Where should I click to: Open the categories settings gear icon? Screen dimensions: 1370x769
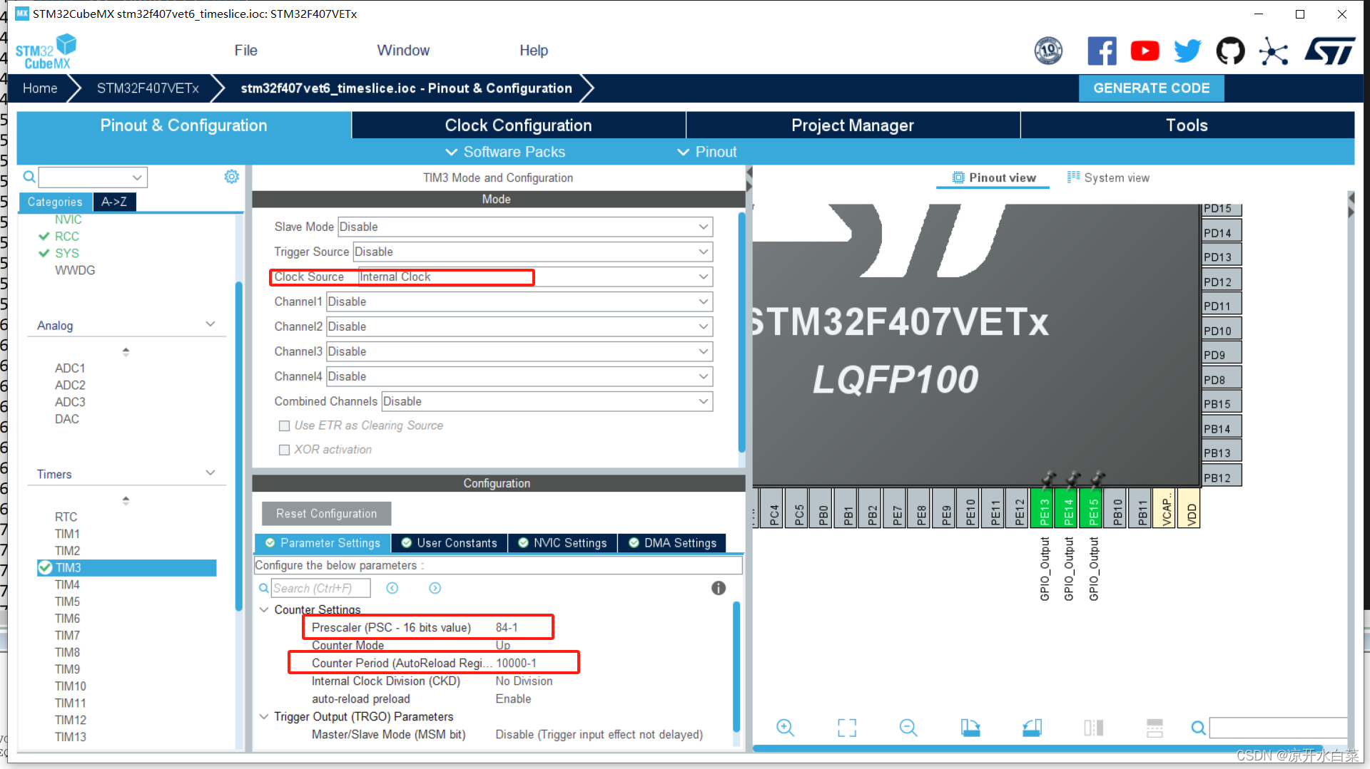pos(232,177)
